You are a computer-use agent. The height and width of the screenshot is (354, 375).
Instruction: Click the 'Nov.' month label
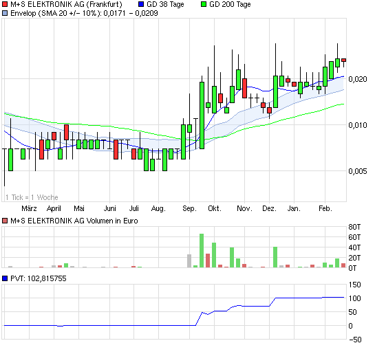click(x=244, y=208)
